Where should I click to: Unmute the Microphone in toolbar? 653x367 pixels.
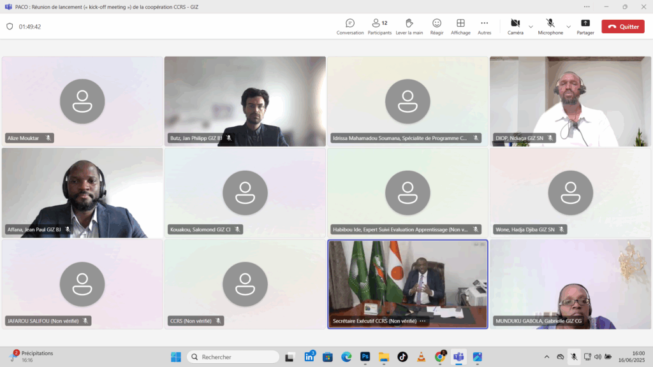[550, 27]
